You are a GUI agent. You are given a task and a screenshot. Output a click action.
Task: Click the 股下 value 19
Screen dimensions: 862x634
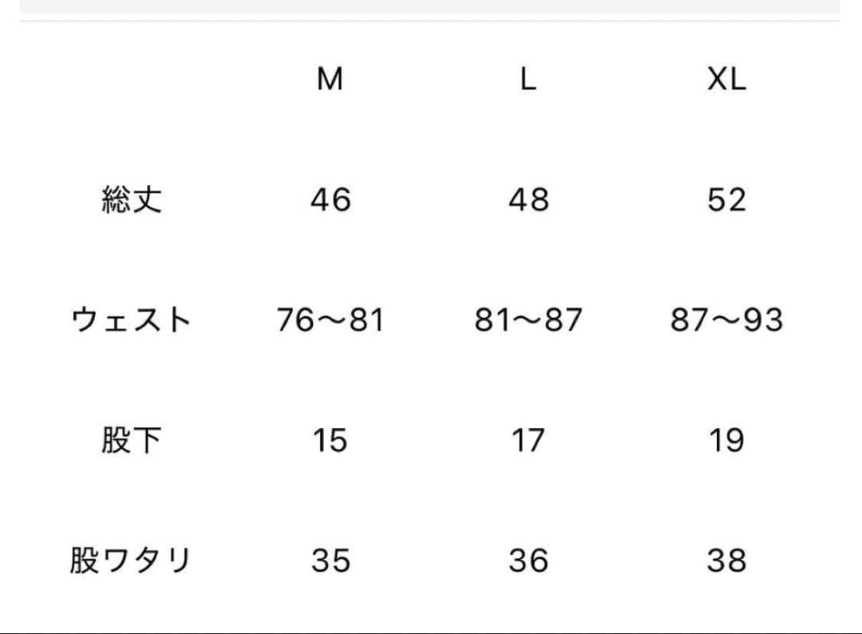(x=726, y=440)
